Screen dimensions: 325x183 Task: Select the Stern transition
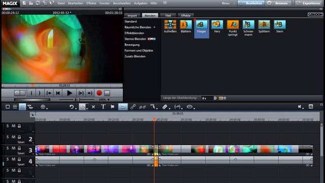click(x=280, y=25)
